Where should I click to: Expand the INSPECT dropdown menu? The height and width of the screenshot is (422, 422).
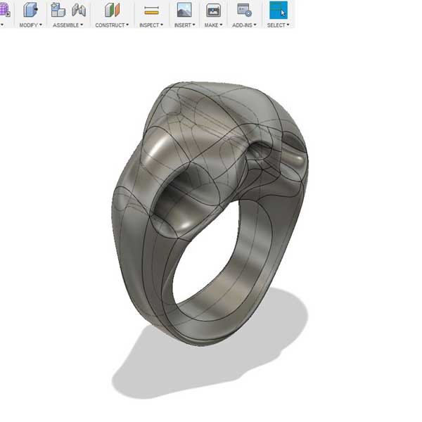coord(151,25)
